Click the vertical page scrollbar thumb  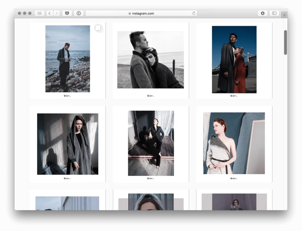point(285,42)
